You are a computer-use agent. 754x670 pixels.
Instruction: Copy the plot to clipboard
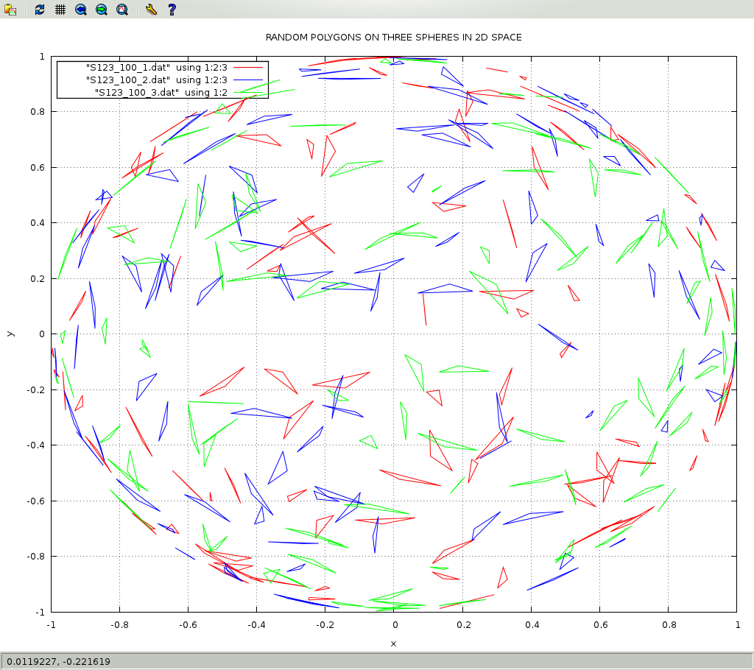click(10, 10)
